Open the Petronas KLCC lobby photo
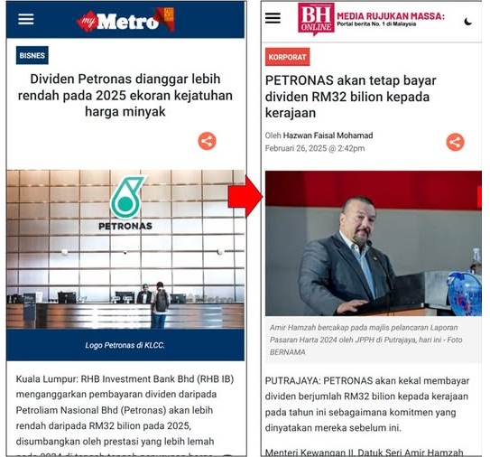This screenshot has width=490, height=457. 125,249
